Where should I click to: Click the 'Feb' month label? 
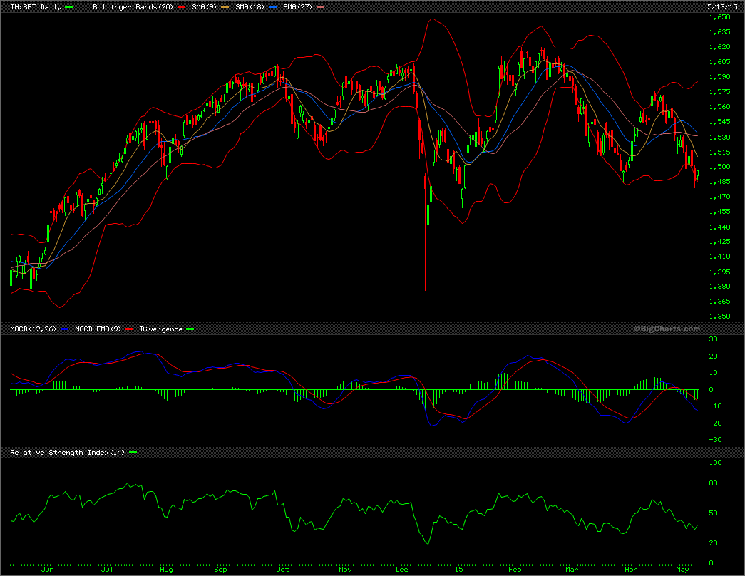pos(515,570)
